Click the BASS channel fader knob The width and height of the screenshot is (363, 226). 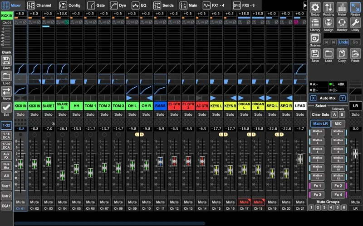click(x=160, y=162)
